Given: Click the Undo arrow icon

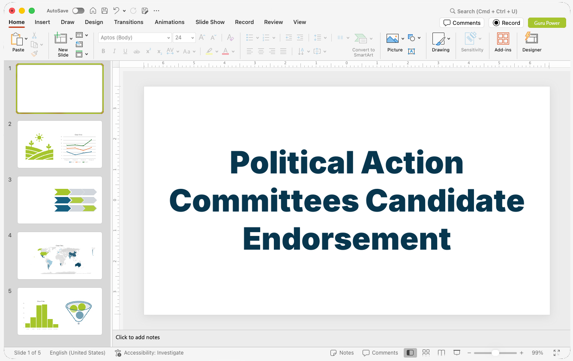Looking at the screenshot, I should tap(116, 10).
